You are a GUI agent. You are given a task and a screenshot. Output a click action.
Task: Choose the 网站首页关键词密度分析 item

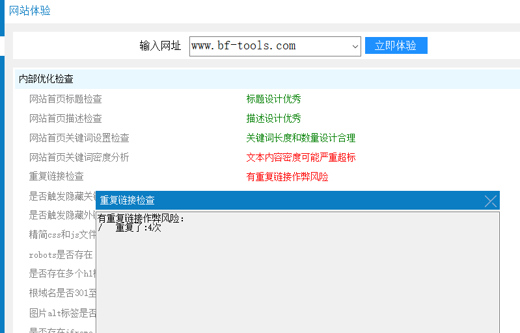79,157
